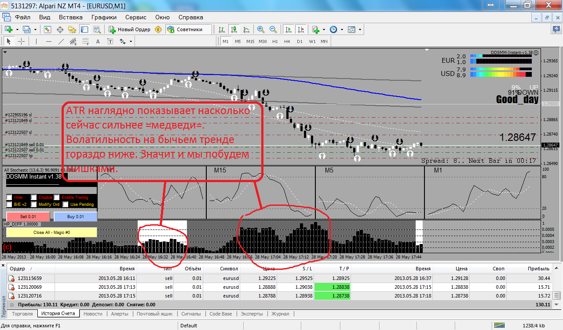Select order 123115659 row

tap(280, 278)
